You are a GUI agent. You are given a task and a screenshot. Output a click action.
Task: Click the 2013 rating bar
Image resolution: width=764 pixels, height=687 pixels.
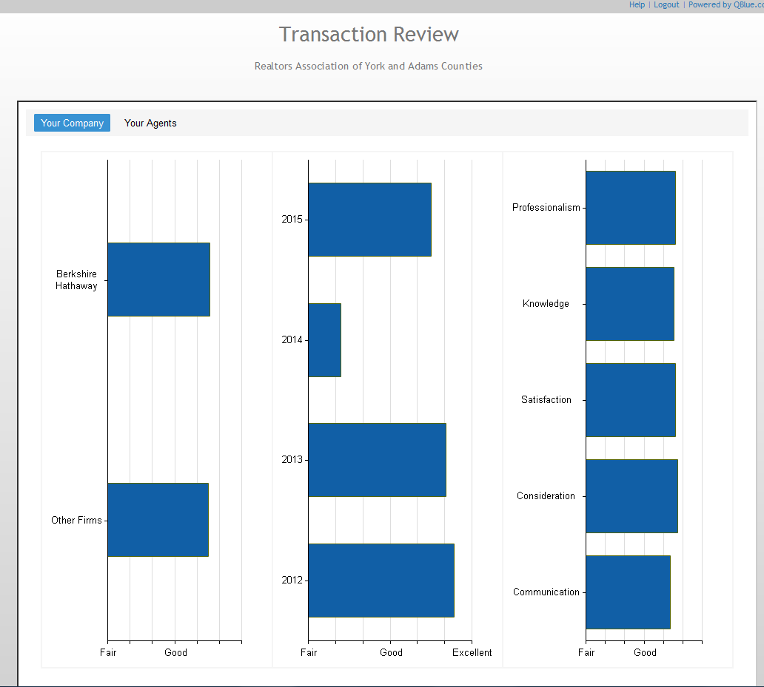click(x=377, y=460)
